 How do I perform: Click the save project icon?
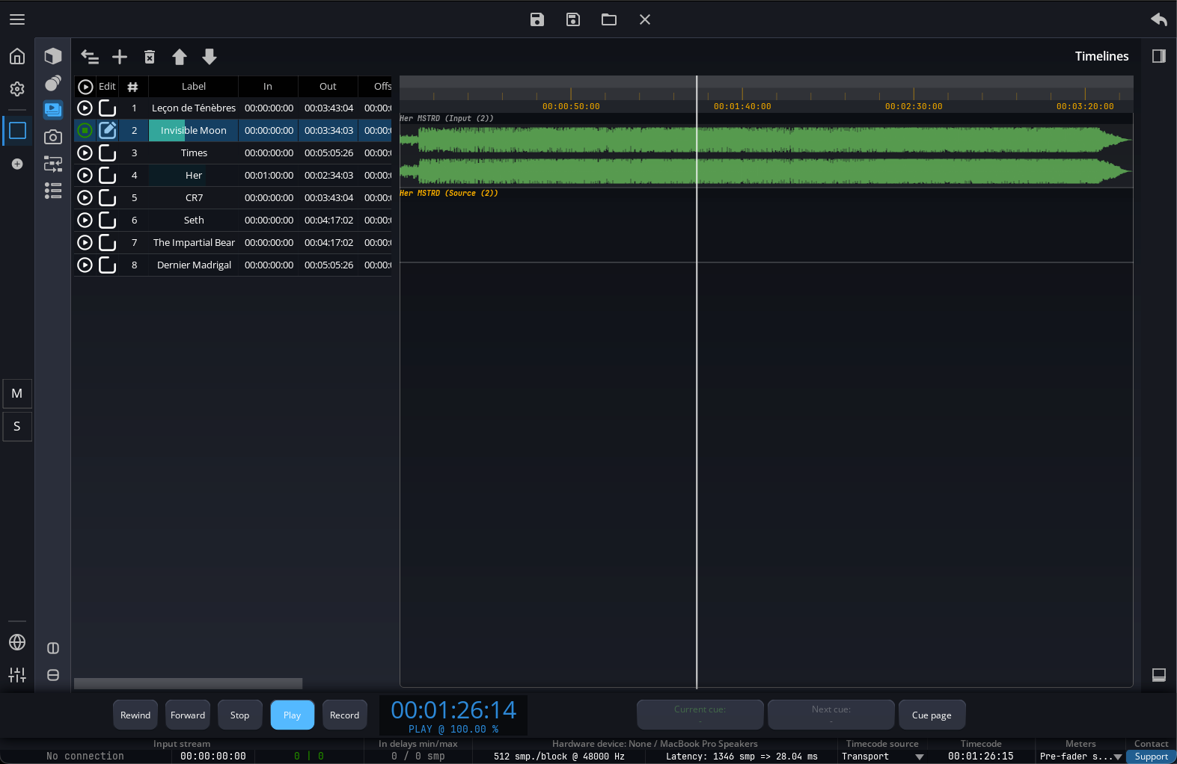(537, 19)
